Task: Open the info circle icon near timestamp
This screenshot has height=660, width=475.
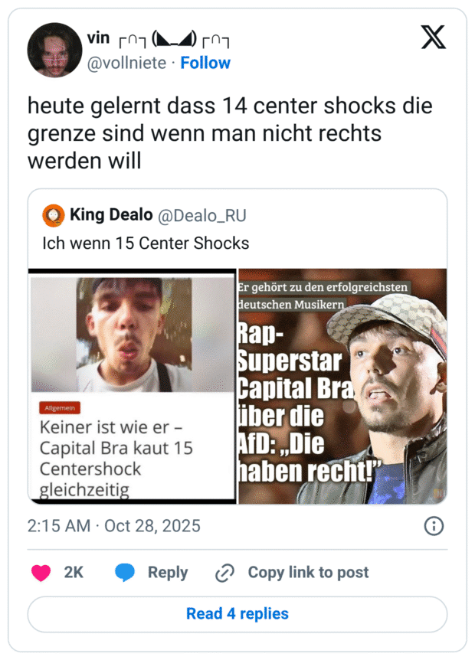Action: [435, 526]
